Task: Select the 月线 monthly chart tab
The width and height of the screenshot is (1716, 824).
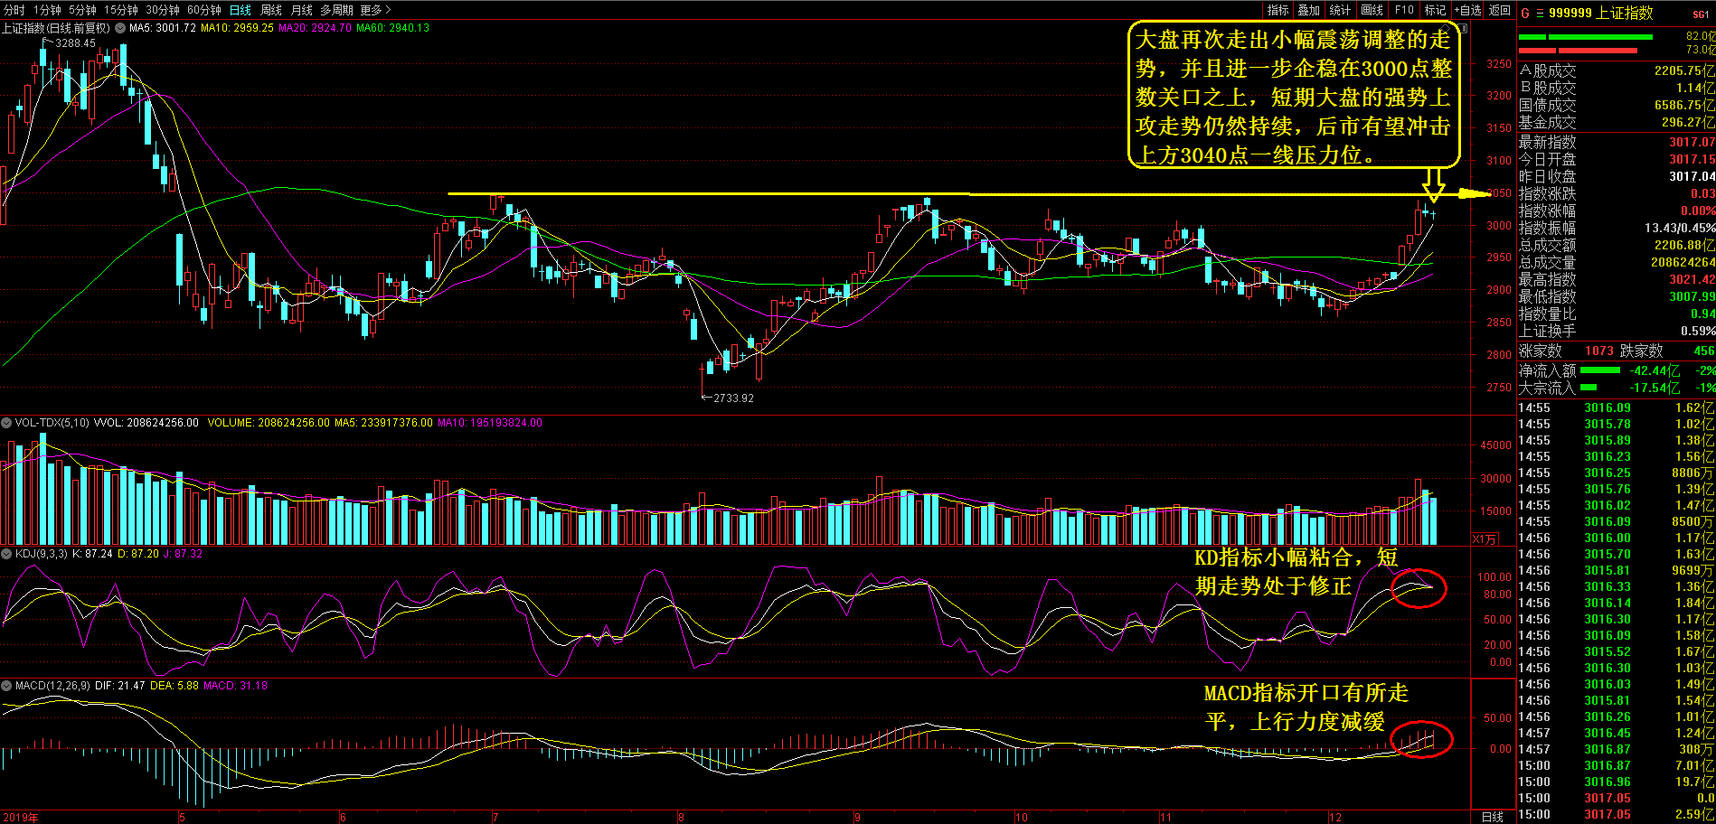Action: [x=301, y=10]
